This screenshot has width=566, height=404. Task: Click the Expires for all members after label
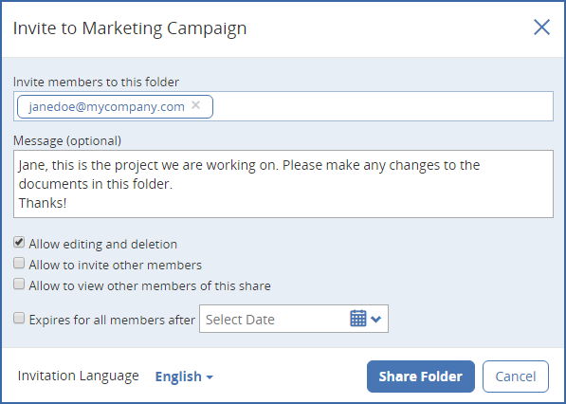tap(112, 320)
